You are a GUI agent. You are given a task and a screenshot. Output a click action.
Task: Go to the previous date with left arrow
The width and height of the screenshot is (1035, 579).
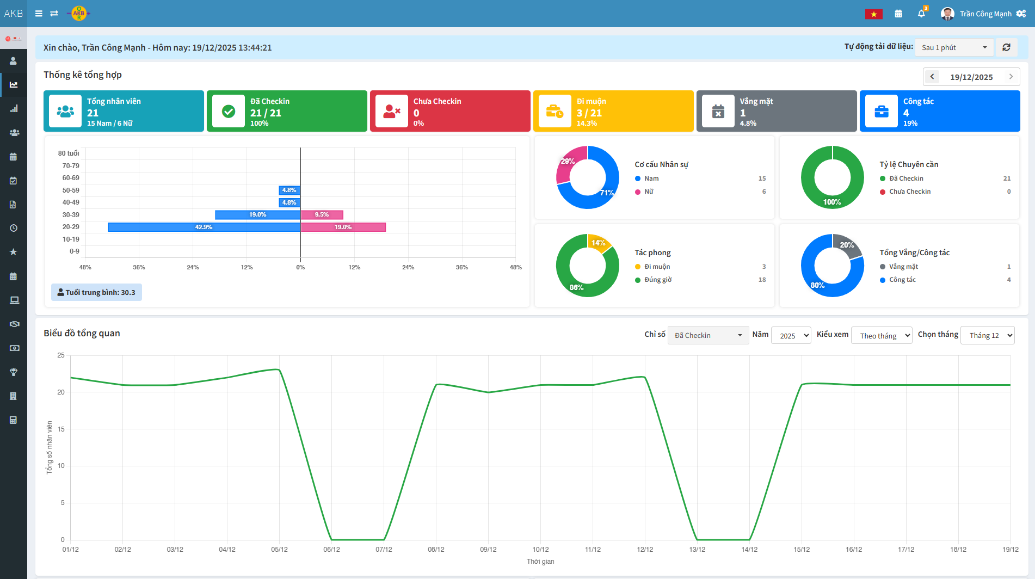(x=932, y=77)
